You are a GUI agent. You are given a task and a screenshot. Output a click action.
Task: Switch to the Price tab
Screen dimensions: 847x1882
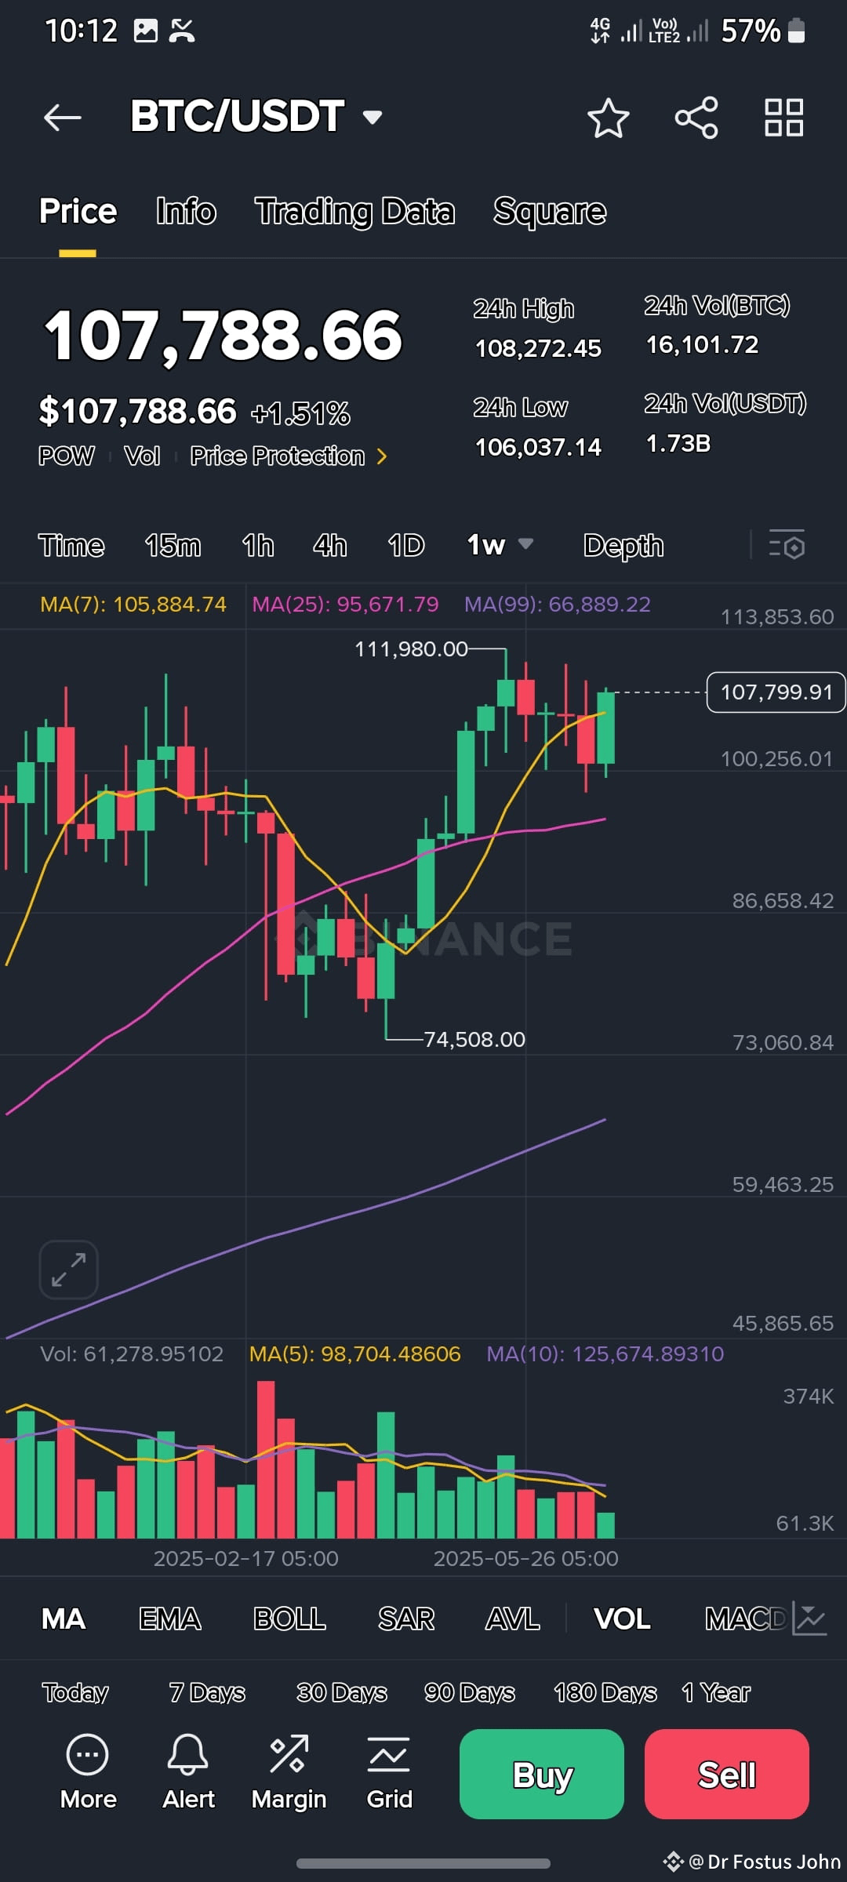(x=78, y=211)
